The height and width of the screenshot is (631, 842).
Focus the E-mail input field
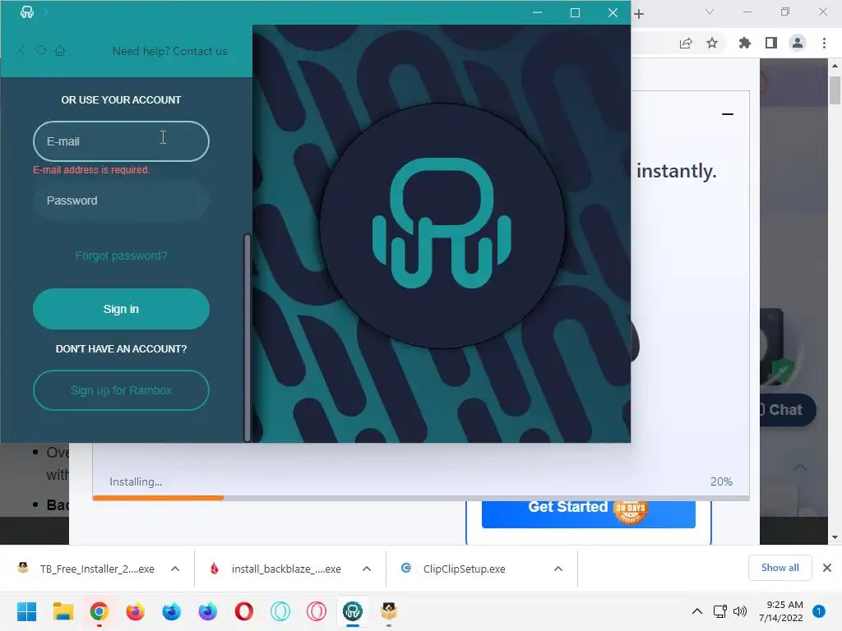coord(122,141)
